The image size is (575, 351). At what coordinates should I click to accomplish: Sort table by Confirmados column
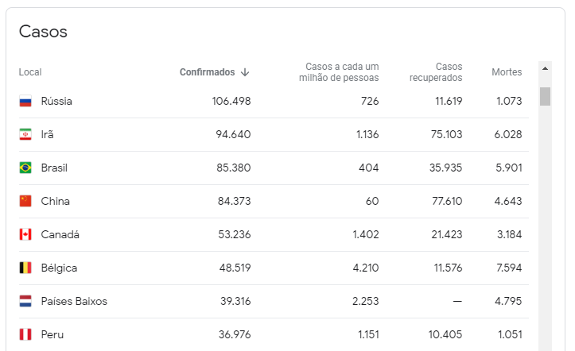207,72
